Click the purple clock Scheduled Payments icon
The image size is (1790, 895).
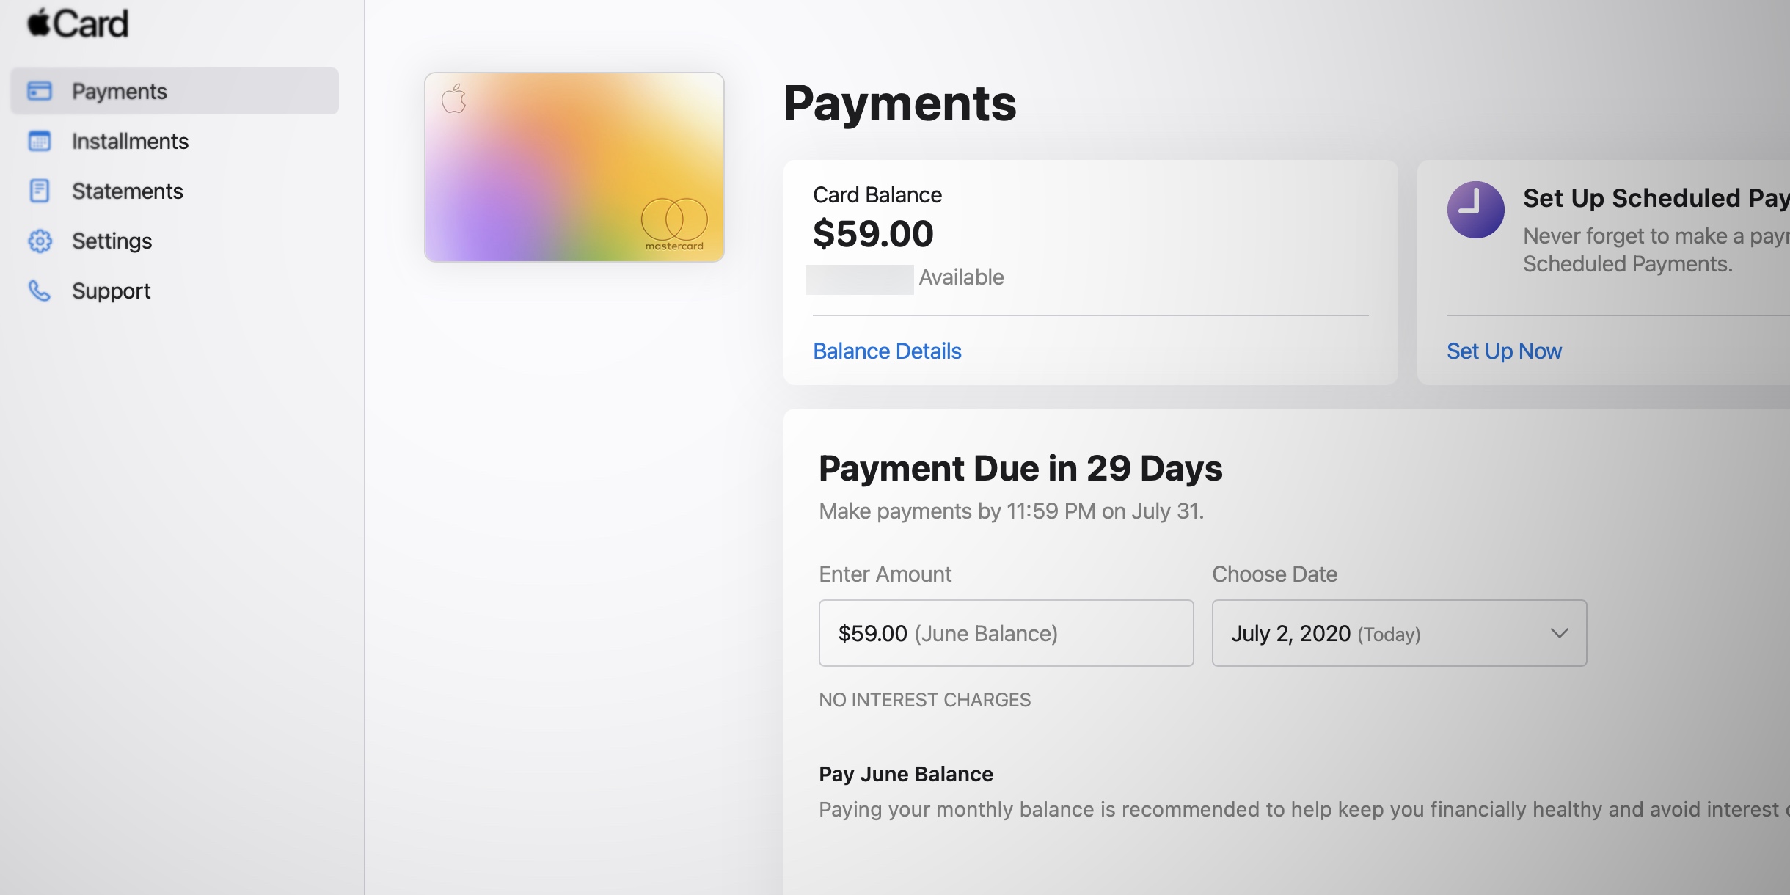tap(1475, 210)
